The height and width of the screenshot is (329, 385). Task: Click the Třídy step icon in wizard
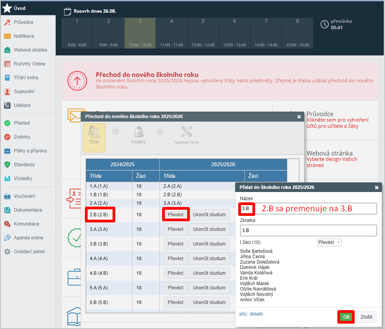tap(94, 133)
